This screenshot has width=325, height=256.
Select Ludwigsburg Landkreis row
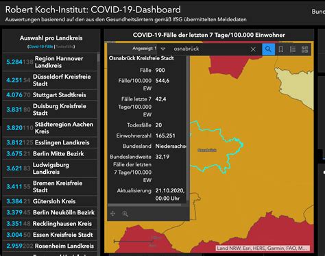(x=50, y=168)
